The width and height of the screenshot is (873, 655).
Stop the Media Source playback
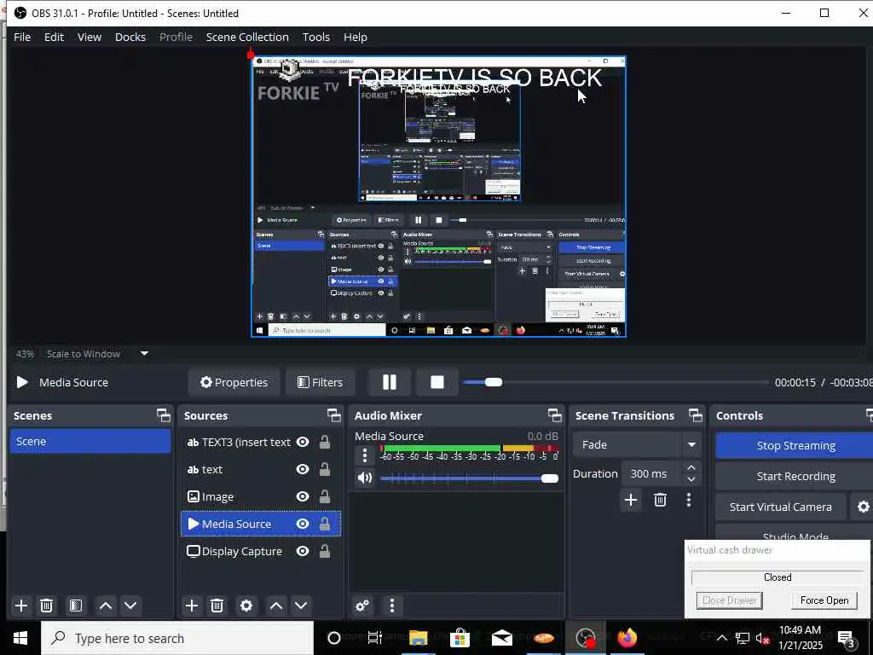click(437, 382)
